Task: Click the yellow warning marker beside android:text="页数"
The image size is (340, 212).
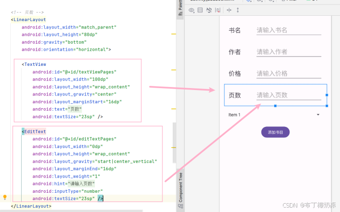Action: (x=174, y=109)
